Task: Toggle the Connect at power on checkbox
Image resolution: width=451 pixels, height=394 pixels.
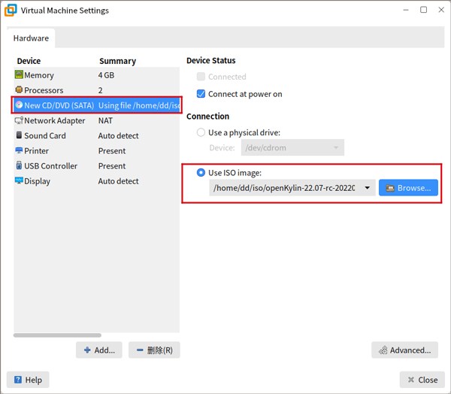Action: [201, 94]
